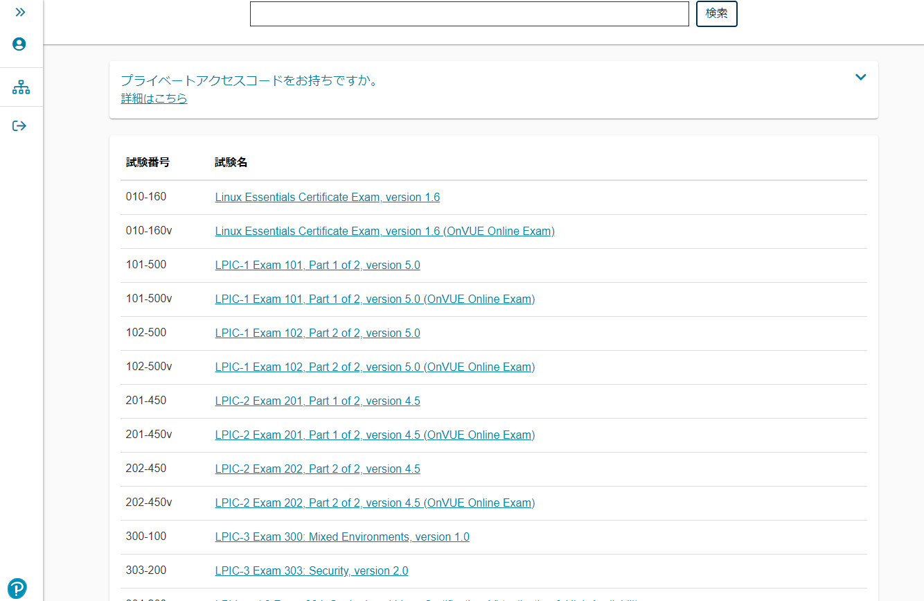Open LPIC-2 Exam 201 OnVUE Online Exam
This screenshot has height=601, width=924.
click(375, 435)
